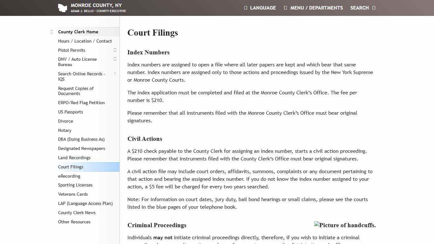434x244 pixels.
Task: Click the Menu / Departments icon
Action: click(285, 8)
